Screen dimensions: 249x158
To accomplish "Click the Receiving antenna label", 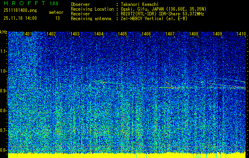I will [91, 19].
